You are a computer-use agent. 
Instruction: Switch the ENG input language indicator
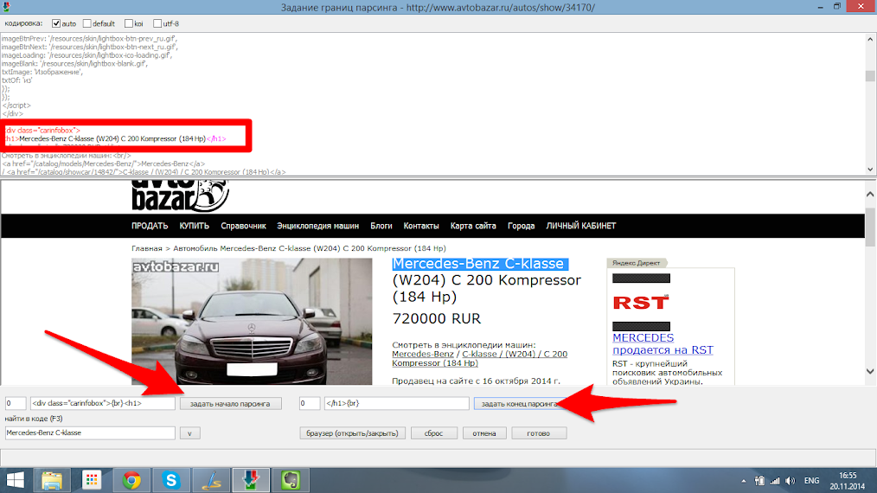(x=811, y=481)
